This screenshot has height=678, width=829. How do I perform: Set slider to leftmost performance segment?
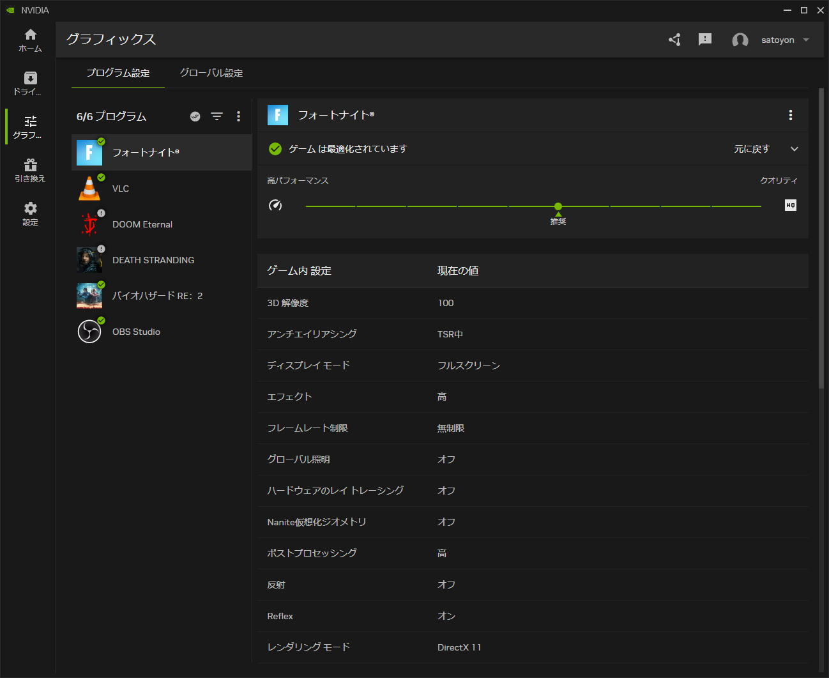(x=330, y=206)
